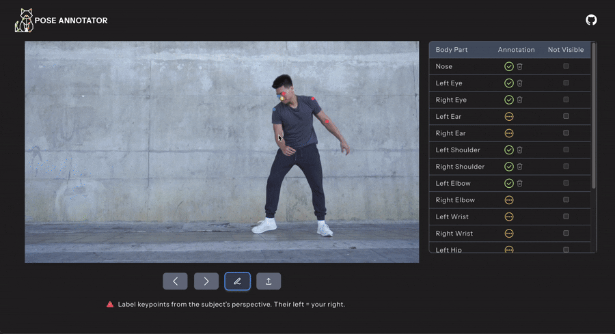Image resolution: width=615 pixels, height=334 pixels.
Task: Click the Right Shoulder check status icon
Action: pos(508,167)
